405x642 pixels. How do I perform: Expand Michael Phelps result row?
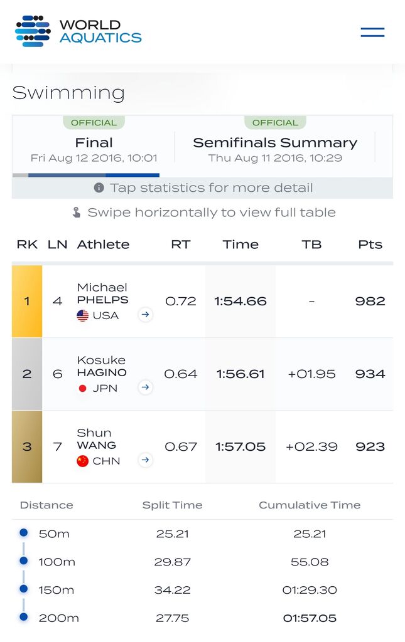[x=202, y=302]
